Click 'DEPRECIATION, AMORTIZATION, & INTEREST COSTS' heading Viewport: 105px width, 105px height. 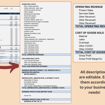click(40, 78)
